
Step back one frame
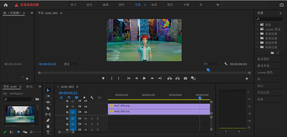136,78
